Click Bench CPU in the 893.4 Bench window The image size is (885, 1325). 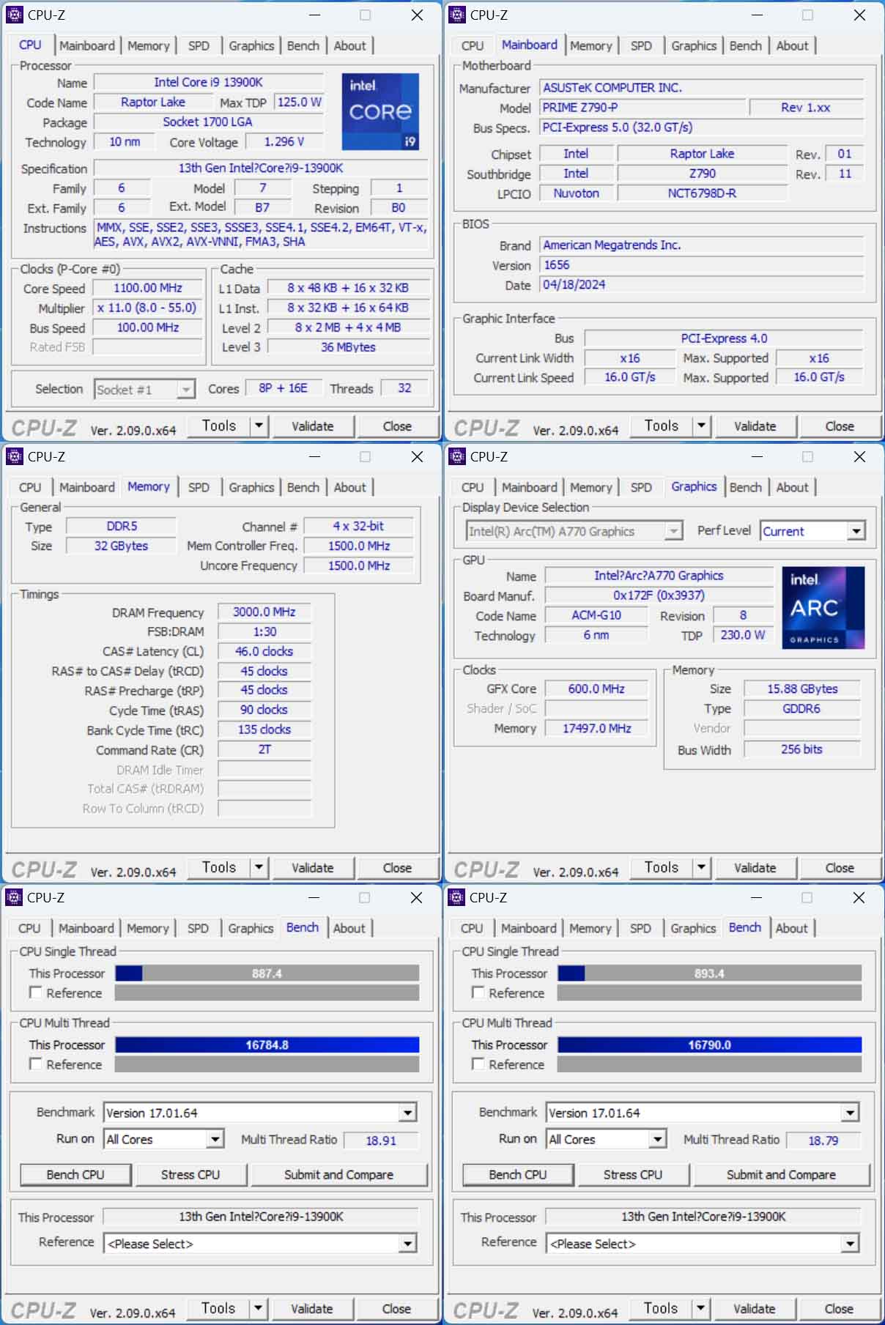click(518, 1174)
